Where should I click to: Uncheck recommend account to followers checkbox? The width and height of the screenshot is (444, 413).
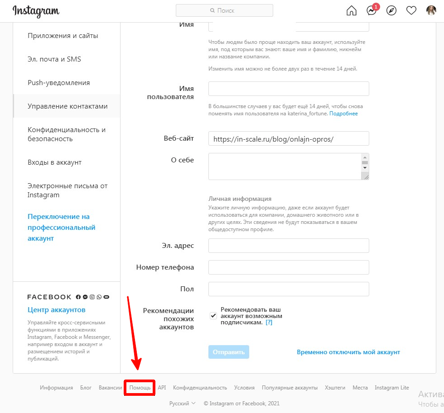213,315
